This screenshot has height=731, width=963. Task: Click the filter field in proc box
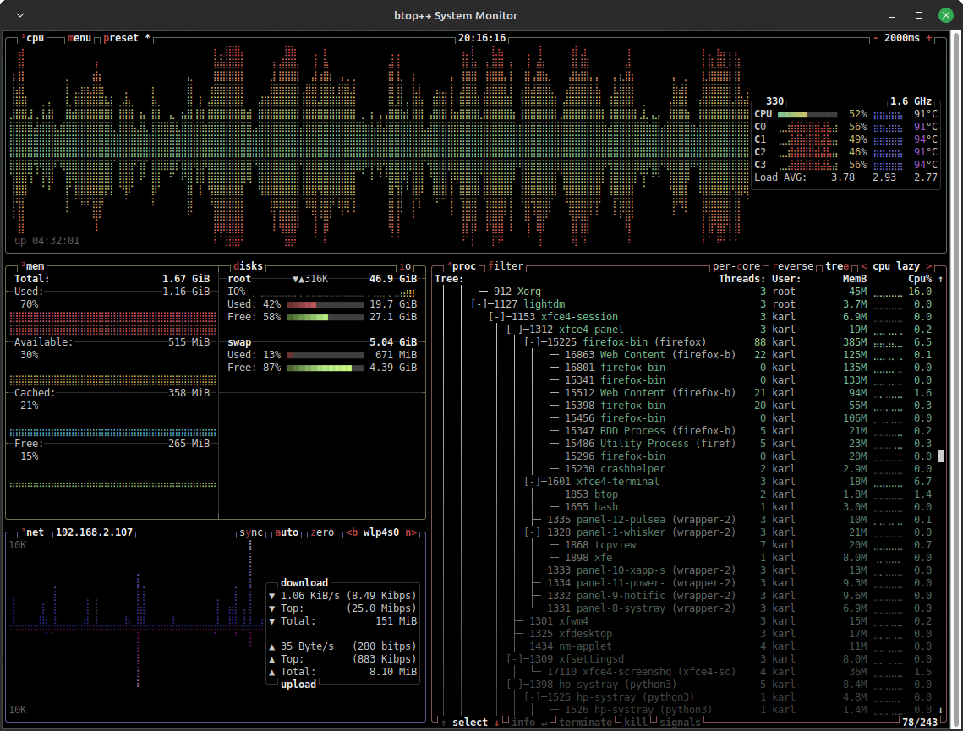coord(506,266)
